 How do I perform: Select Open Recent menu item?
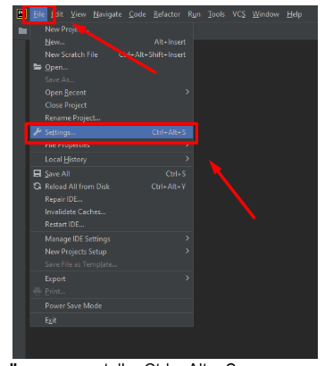(x=112, y=93)
